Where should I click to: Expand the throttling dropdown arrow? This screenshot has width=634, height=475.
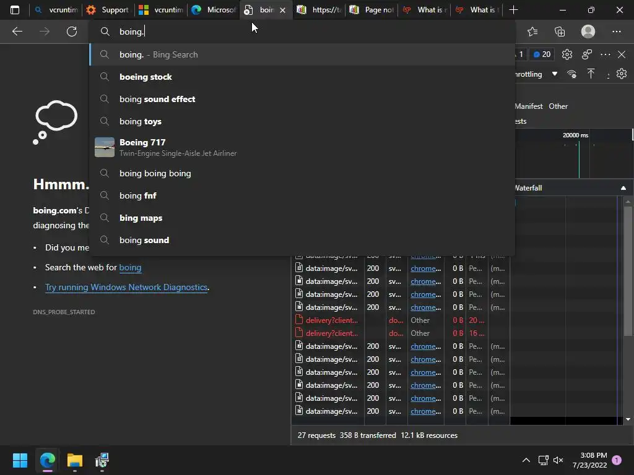click(555, 74)
